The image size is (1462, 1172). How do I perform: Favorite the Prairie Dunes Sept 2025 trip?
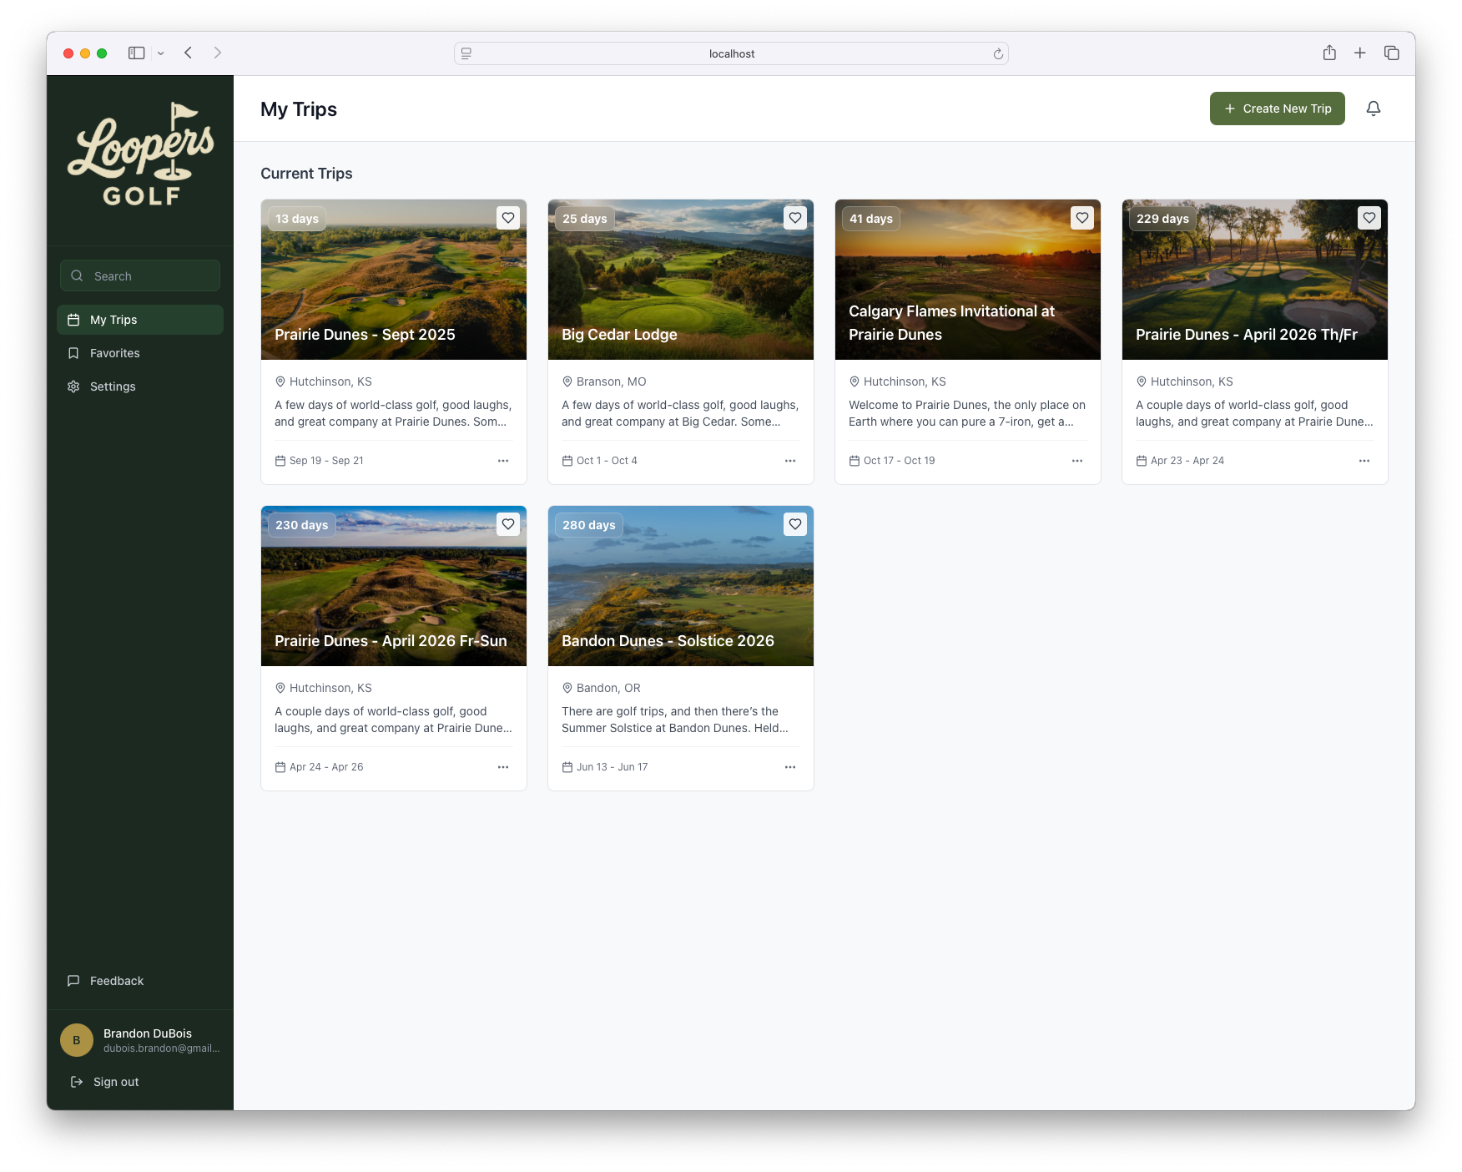[x=508, y=218]
